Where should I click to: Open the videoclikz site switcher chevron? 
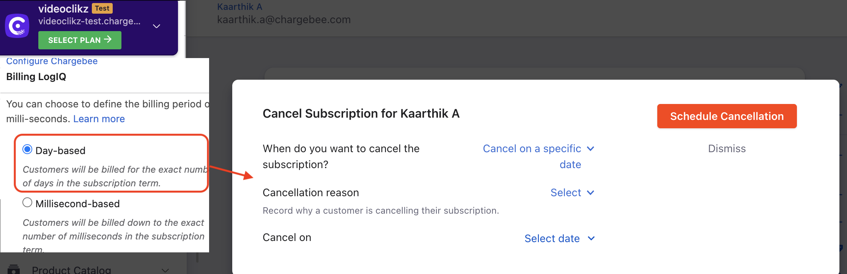156,26
